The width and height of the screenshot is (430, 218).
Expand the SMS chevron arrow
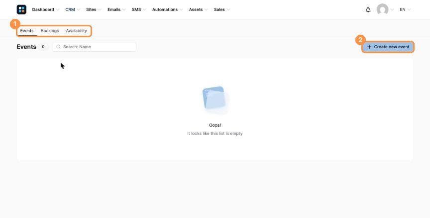(144, 10)
